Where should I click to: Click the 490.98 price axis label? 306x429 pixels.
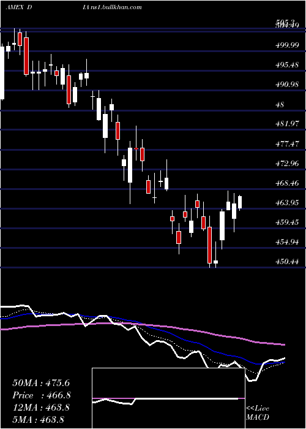287,85
